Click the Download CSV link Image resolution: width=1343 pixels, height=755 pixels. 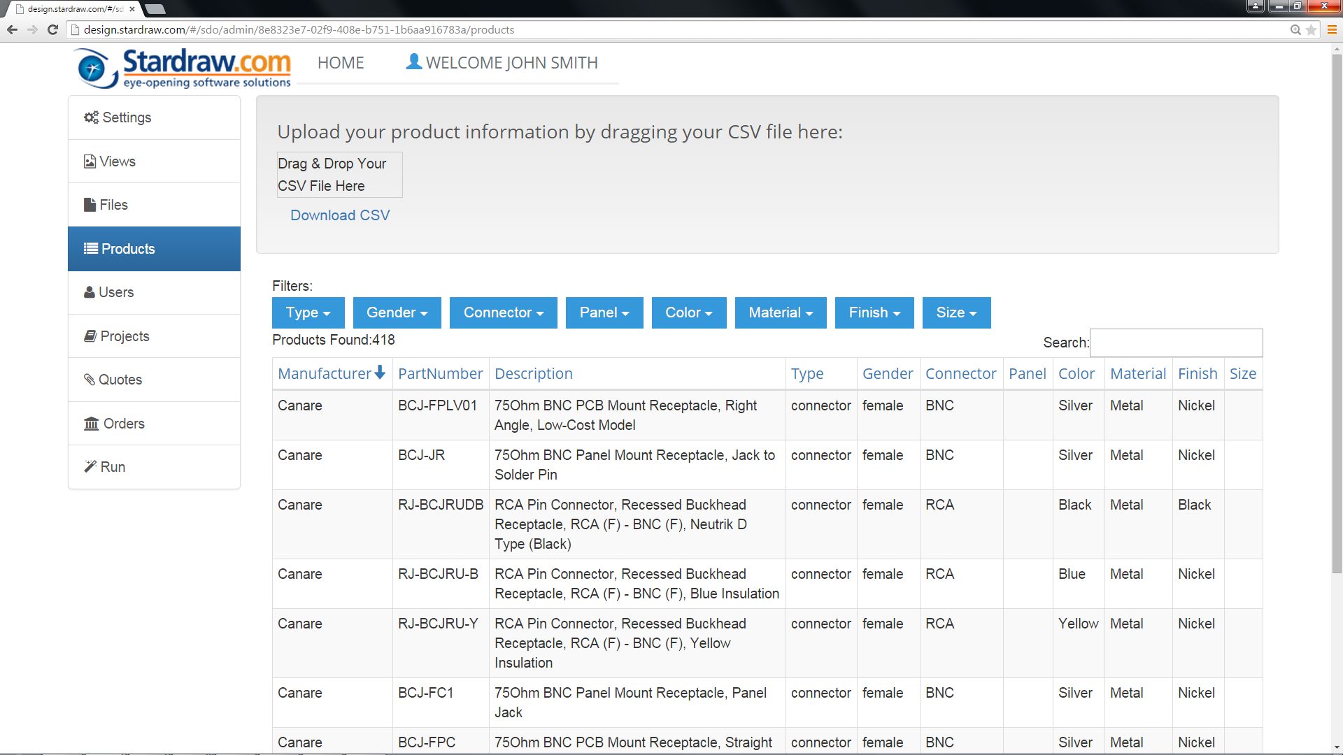(340, 215)
